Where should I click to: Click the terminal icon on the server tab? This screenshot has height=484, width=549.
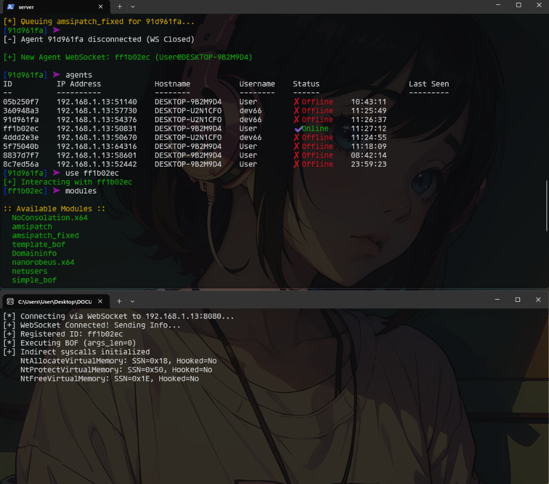click(10, 7)
